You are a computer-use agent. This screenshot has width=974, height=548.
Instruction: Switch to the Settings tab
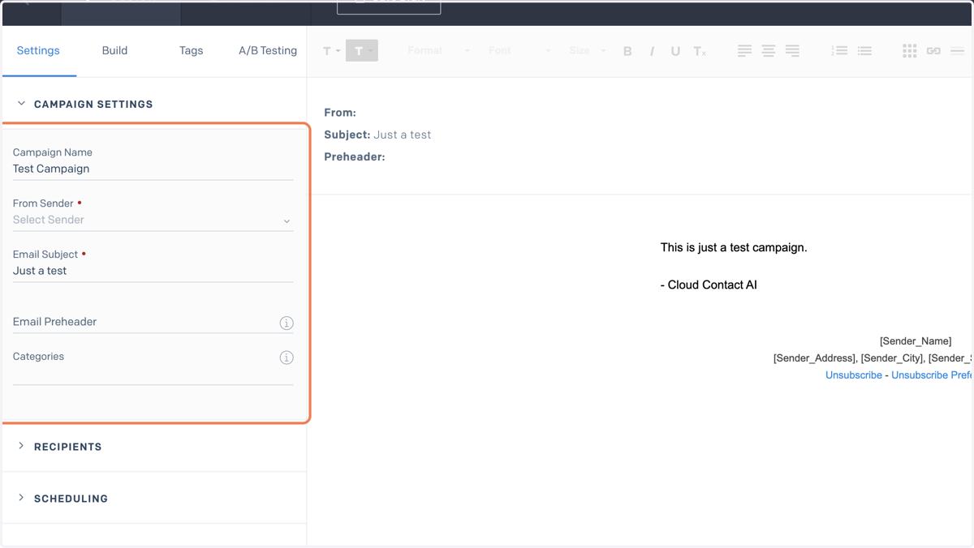tap(38, 50)
